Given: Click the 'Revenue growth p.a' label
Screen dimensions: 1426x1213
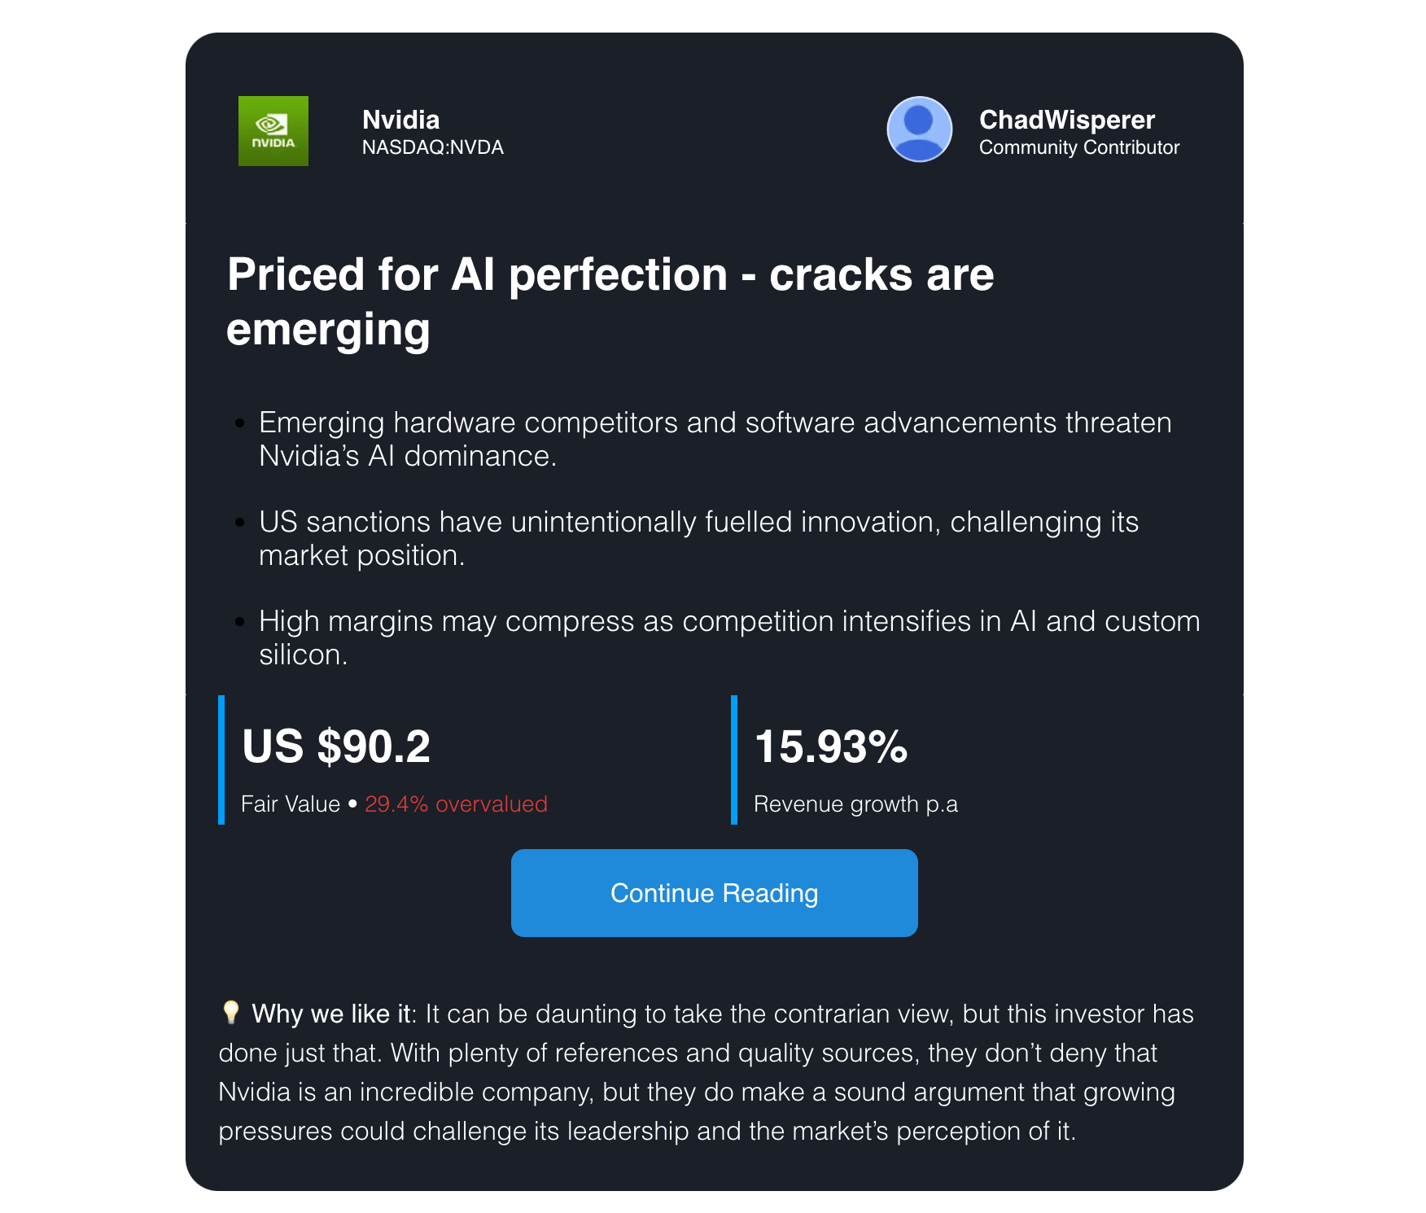Looking at the screenshot, I should (855, 804).
